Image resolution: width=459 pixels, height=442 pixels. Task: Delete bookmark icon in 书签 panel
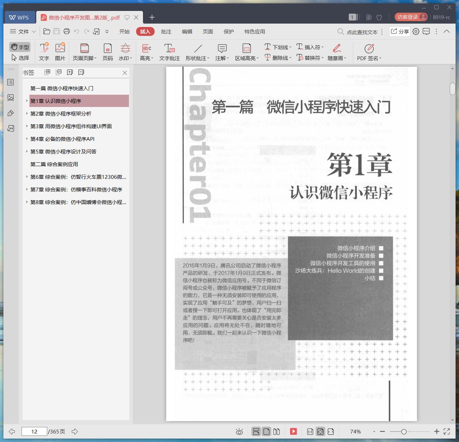[x=81, y=72]
